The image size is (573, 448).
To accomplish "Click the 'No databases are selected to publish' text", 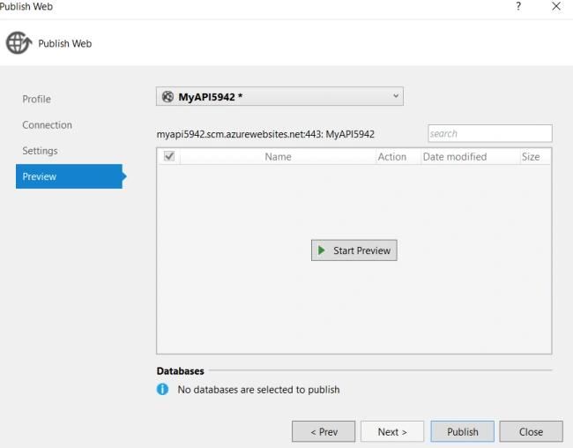I will coord(258,390).
